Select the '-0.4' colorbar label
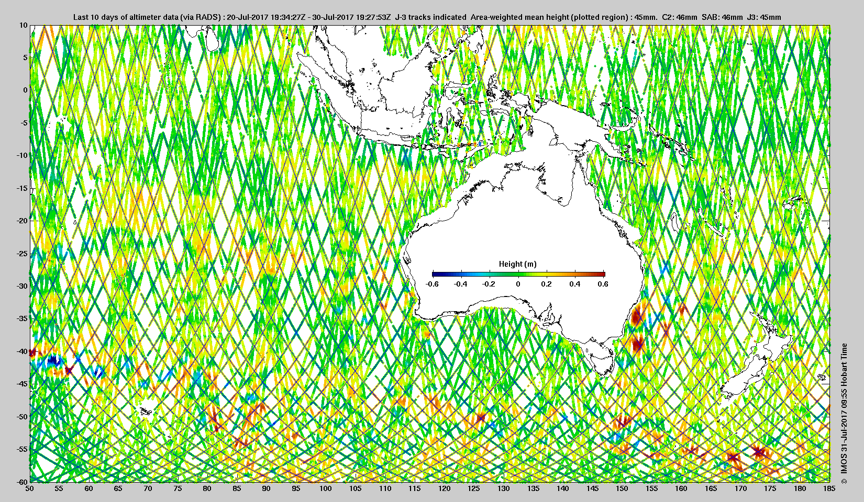864x502 pixels. (460, 284)
